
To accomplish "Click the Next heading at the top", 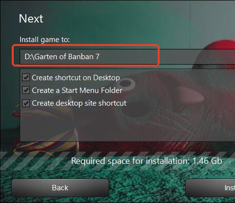I will pos(31,19).
